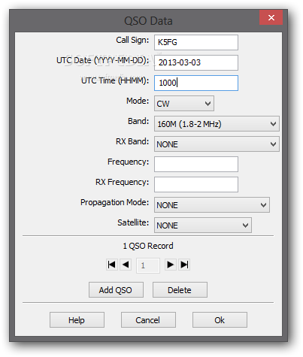
Task: Click the 'QSO Data' title text
Action: pos(148,21)
